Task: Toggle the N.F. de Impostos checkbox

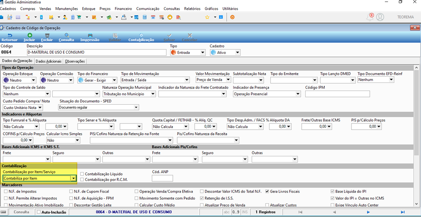Action: click(6, 192)
